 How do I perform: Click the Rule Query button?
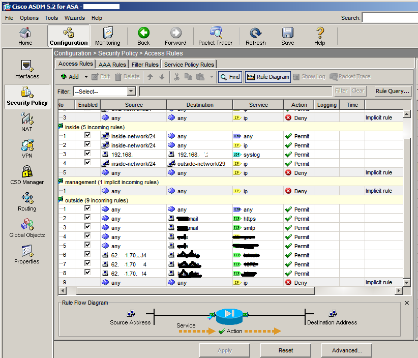pyautogui.click(x=393, y=91)
